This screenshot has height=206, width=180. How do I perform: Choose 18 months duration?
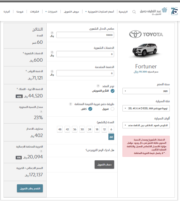pos(97,129)
